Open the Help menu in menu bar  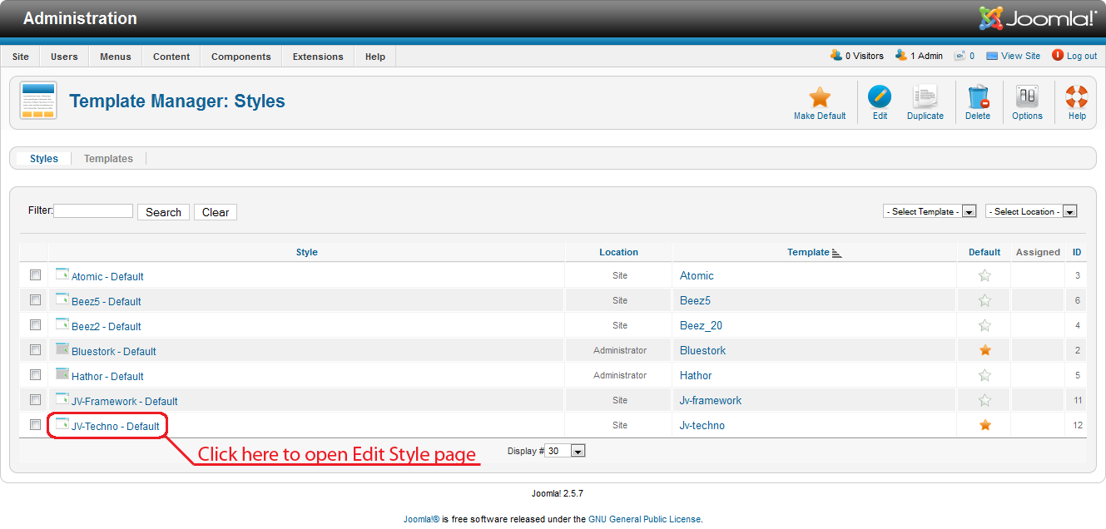[x=375, y=57]
